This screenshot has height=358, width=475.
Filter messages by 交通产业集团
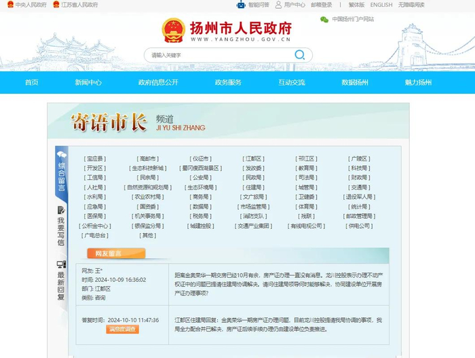[253, 226]
